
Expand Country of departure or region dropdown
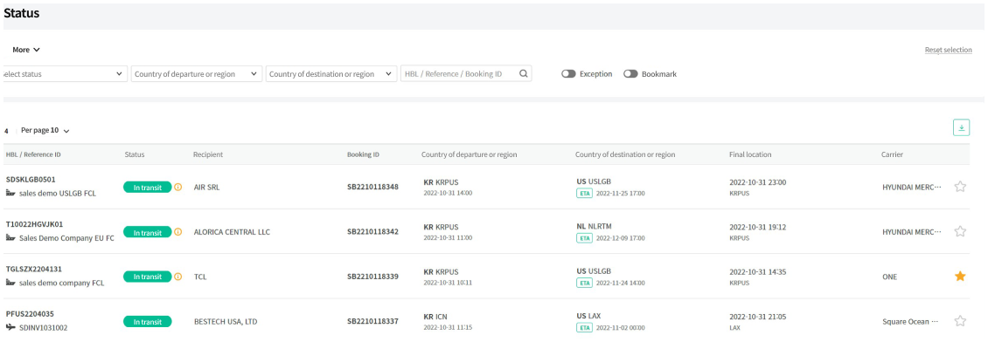[197, 73]
